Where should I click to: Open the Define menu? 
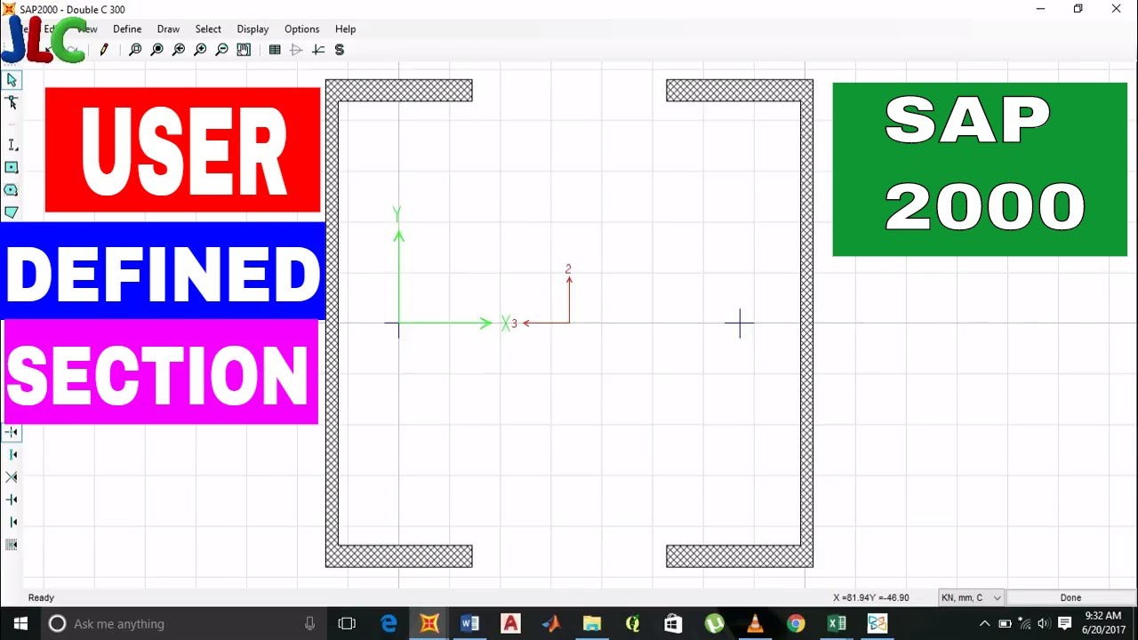pyautogui.click(x=127, y=29)
